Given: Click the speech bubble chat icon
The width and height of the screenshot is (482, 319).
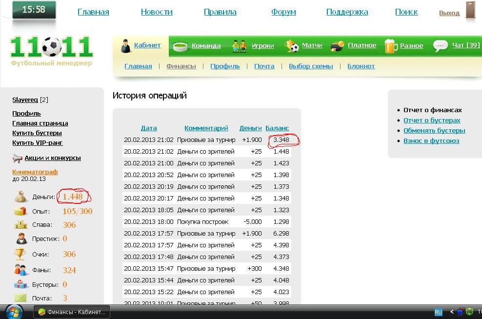Looking at the screenshot, I should [441, 46].
